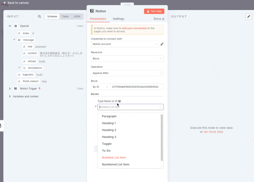This screenshot has height=182, width=254.
Task: Click the OpenAI node icon
Action: point(16,26)
